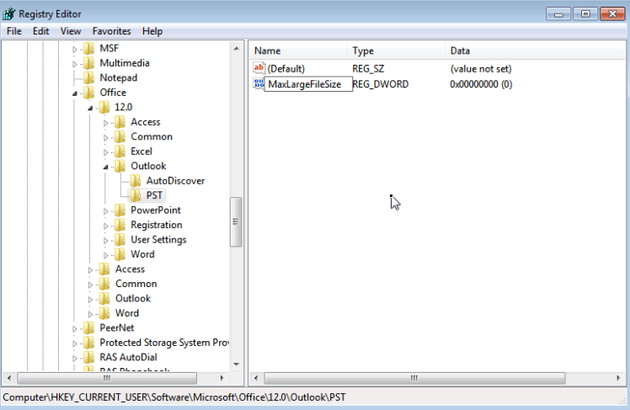Select the Outlook key directly under Office
Viewport: 630px width, 410px height.
(133, 298)
